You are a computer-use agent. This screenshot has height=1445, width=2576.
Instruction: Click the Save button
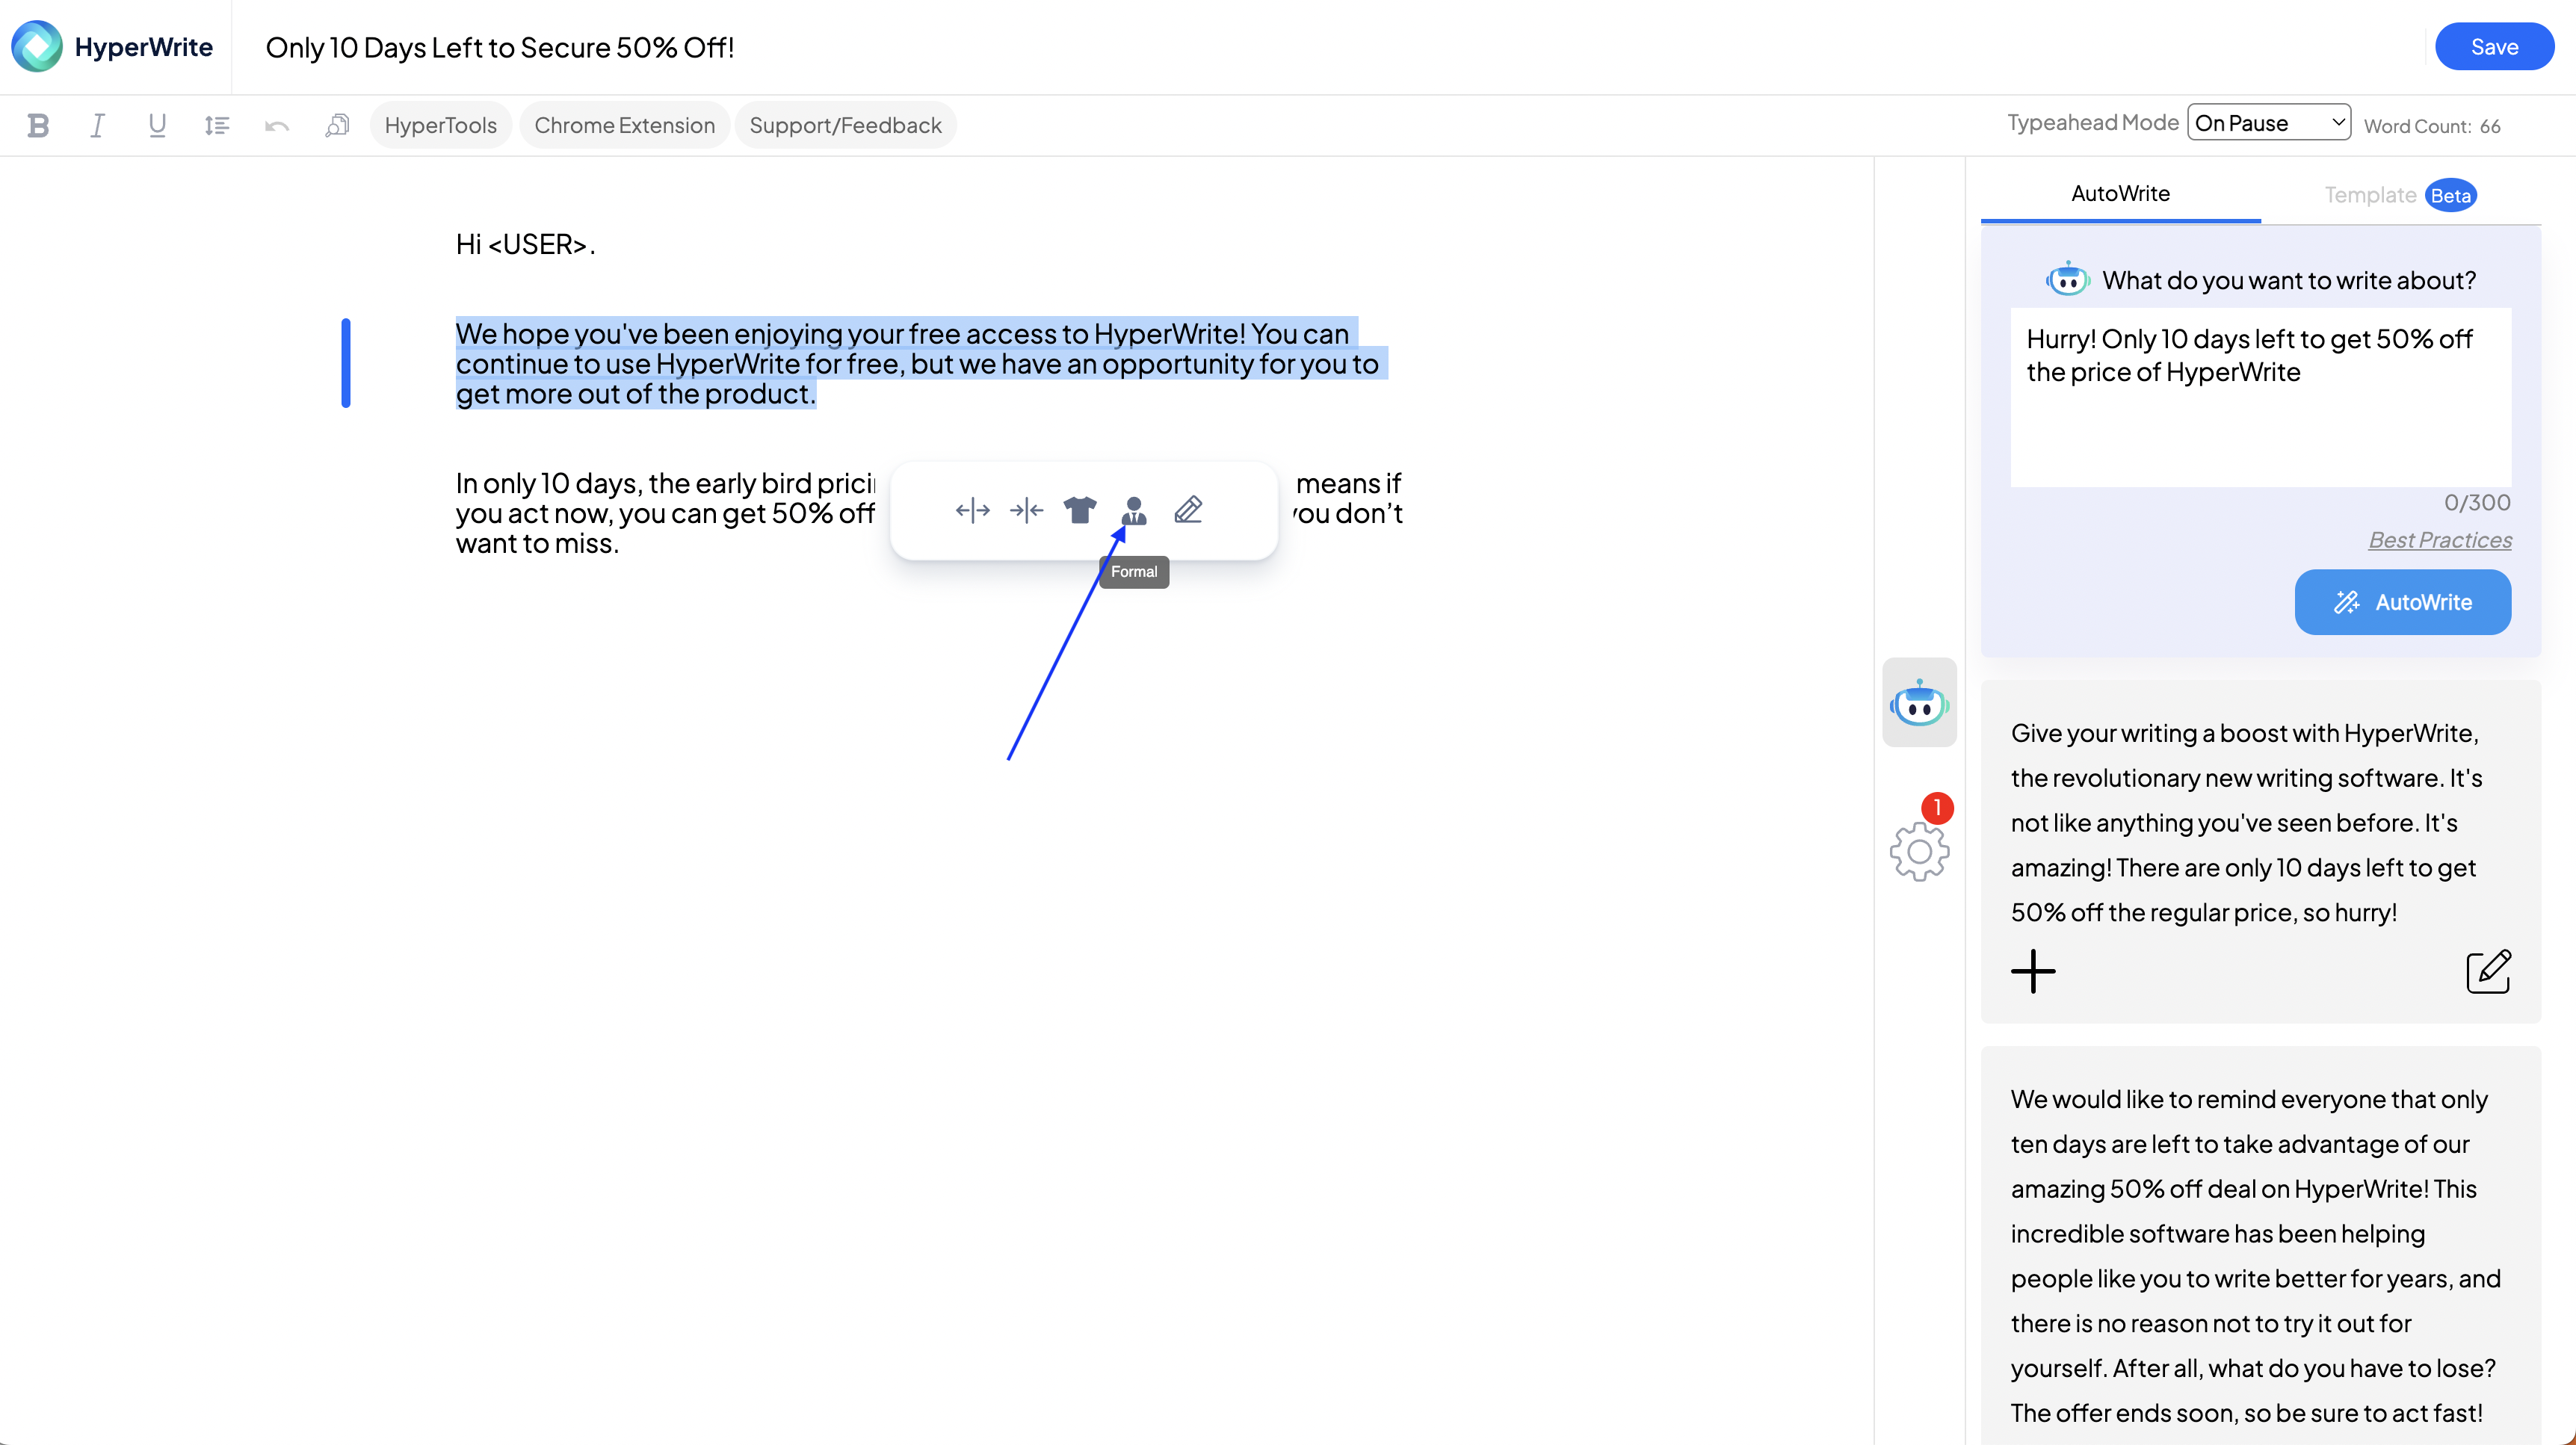(x=2495, y=48)
